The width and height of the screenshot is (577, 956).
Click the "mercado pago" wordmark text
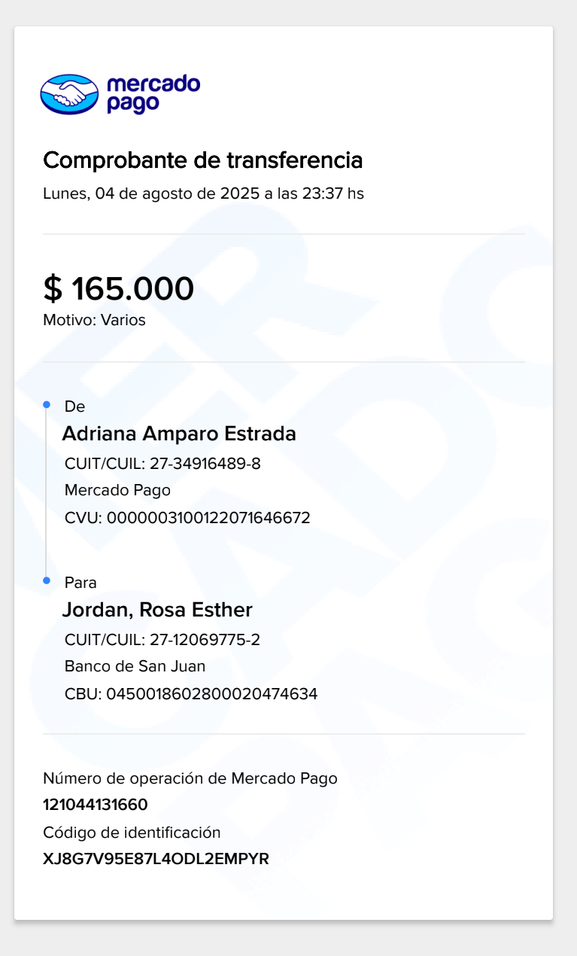tap(153, 94)
